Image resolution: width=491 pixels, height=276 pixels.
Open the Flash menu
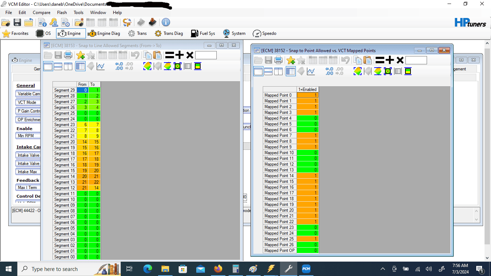pos(62,12)
